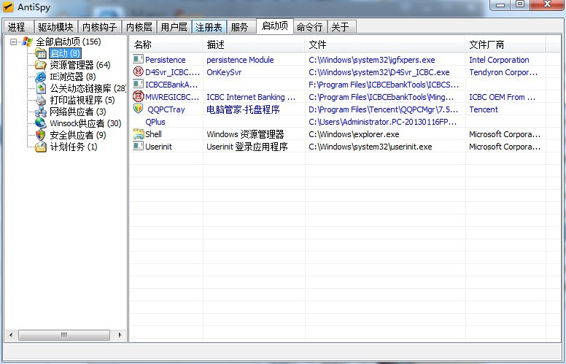Switch to the 驱动模块 tab
Viewport: 566px width, 364px height.
pyautogui.click(x=55, y=27)
